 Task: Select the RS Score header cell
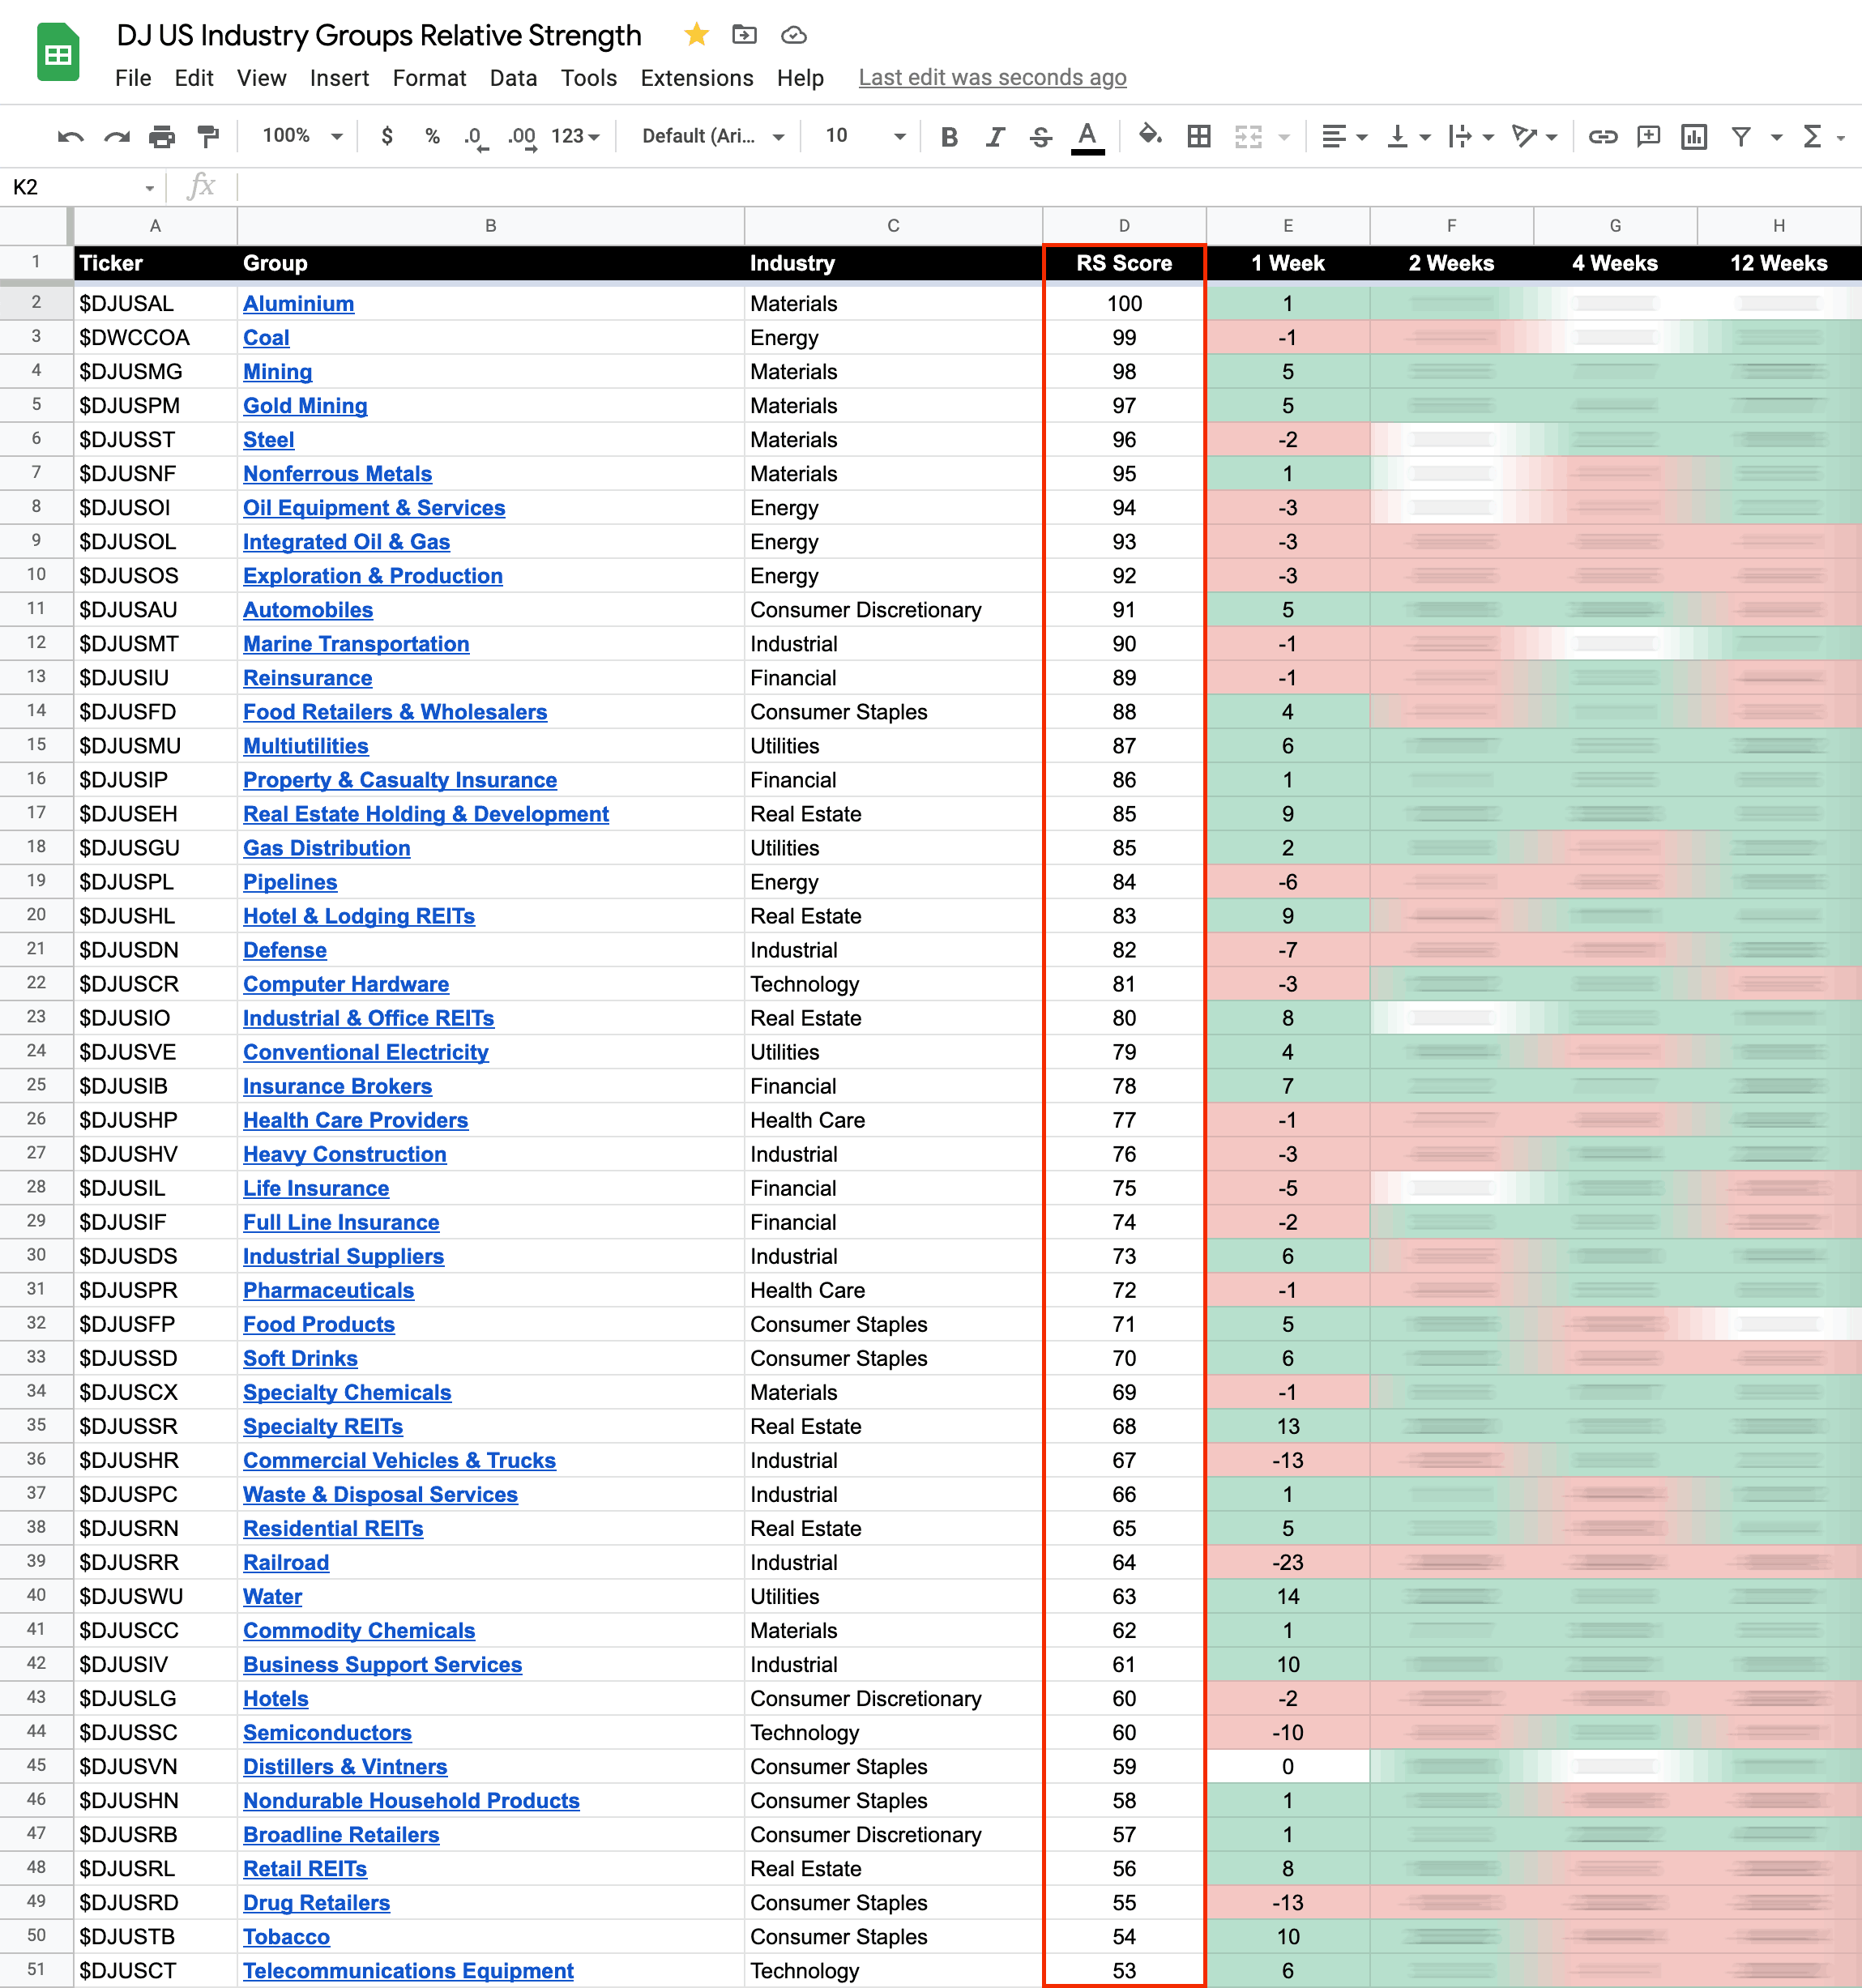(1124, 263)
